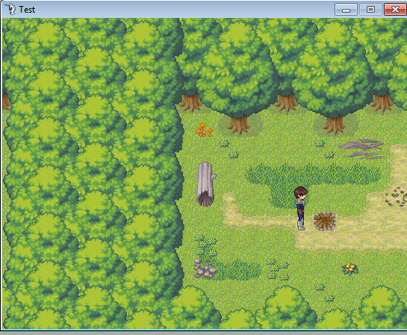
Task: Click the tree trunk above mushrooms
Action: click(x=190, y=102)
